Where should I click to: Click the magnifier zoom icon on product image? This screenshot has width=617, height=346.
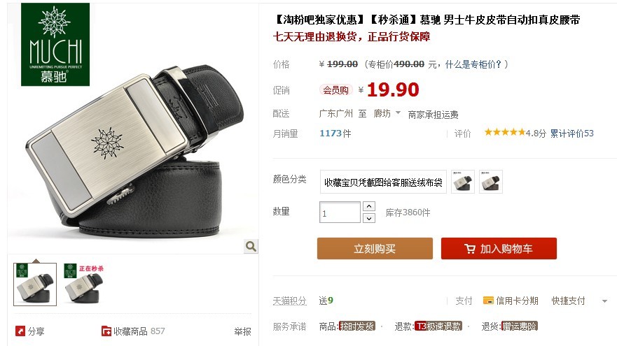click(251, 246)
